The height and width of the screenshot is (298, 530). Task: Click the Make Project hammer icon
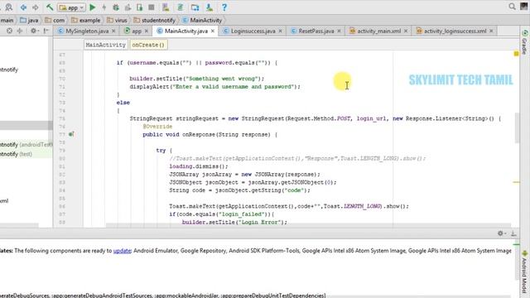click(x=50, y=7)
